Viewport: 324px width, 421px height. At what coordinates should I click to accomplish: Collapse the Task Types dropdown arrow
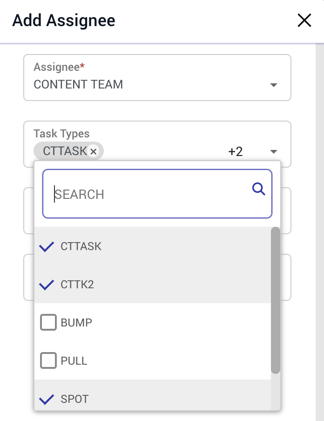coord(274,152)
